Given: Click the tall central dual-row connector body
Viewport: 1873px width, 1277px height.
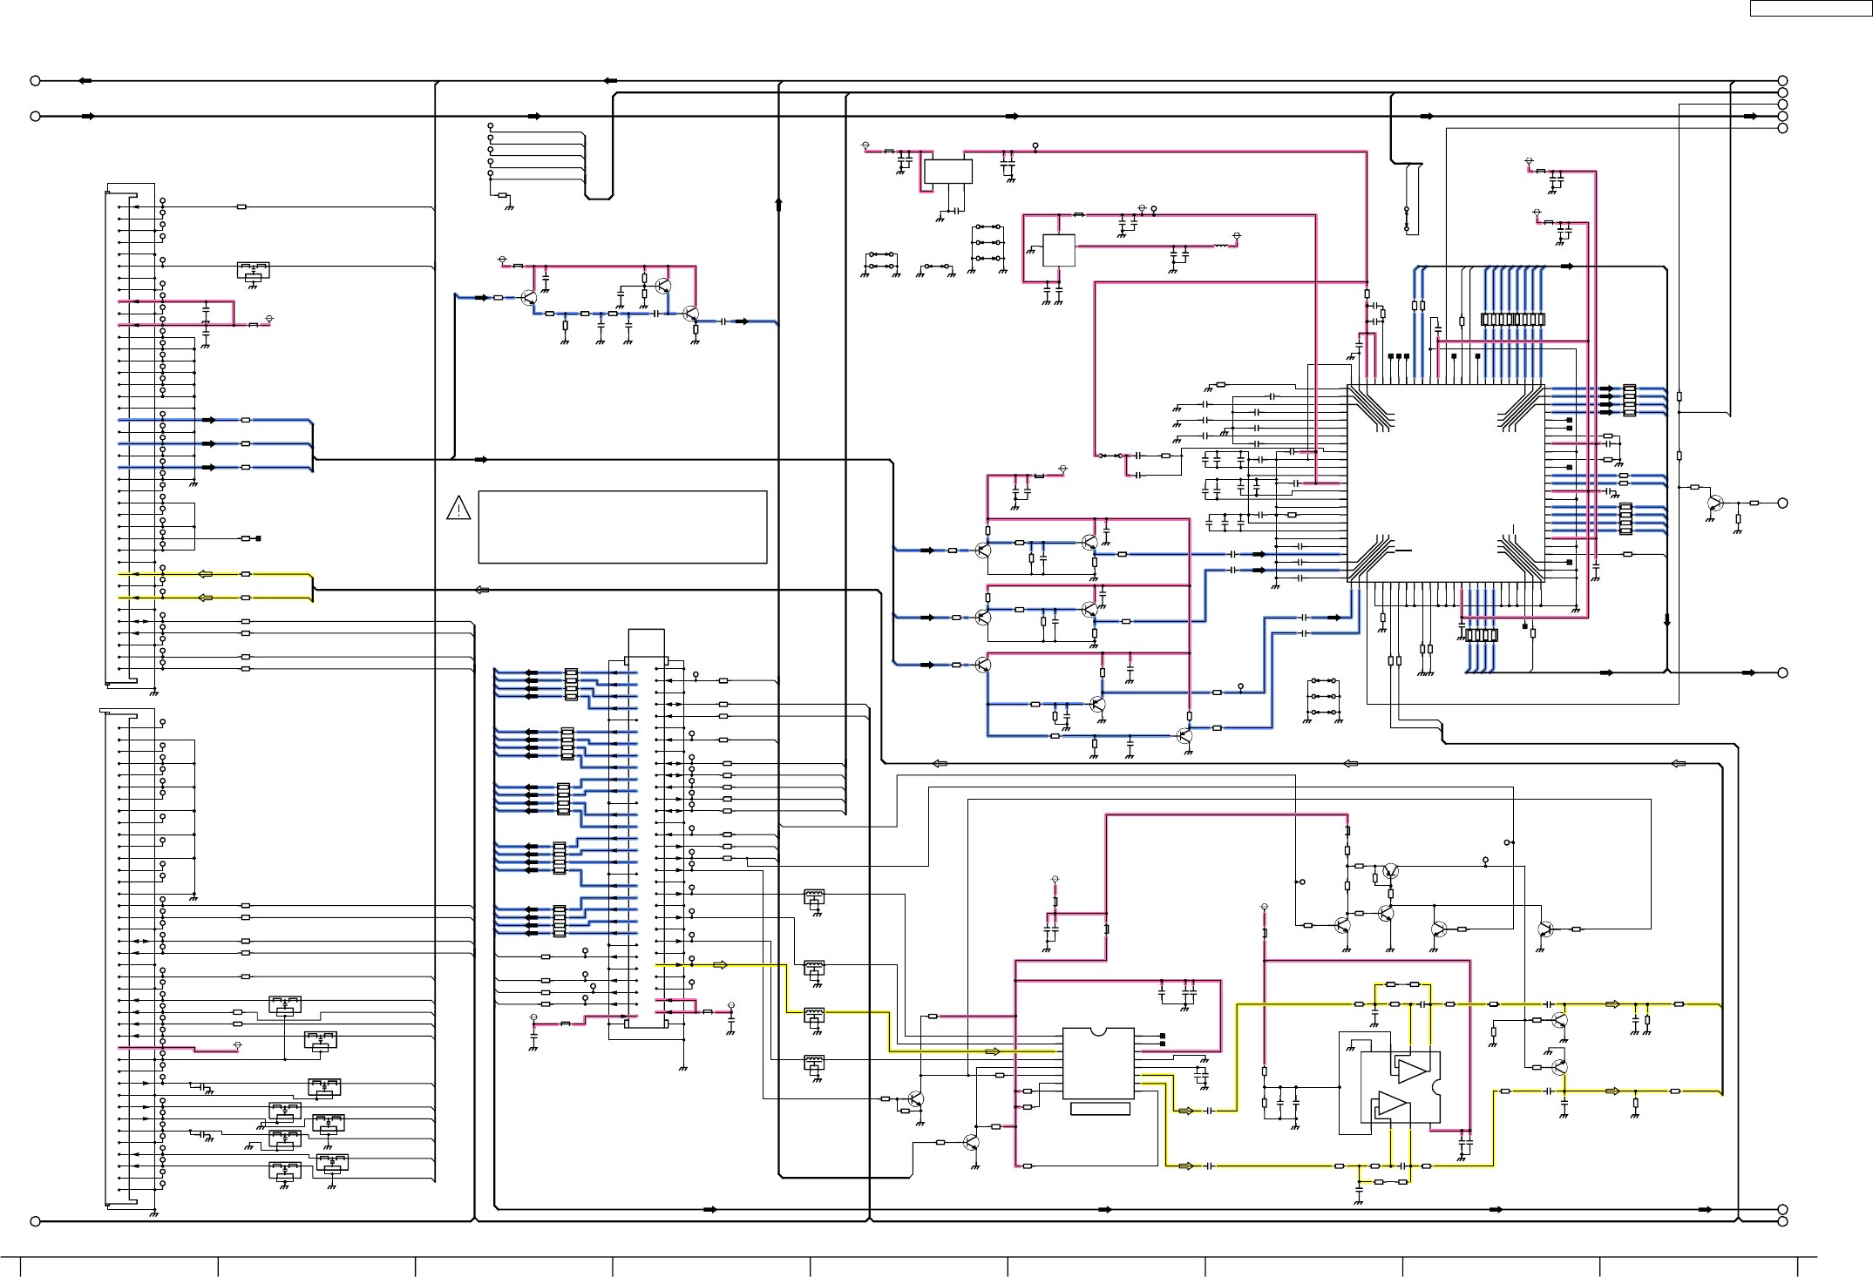Looking at the screenshot, I should [x=647, y=828].
